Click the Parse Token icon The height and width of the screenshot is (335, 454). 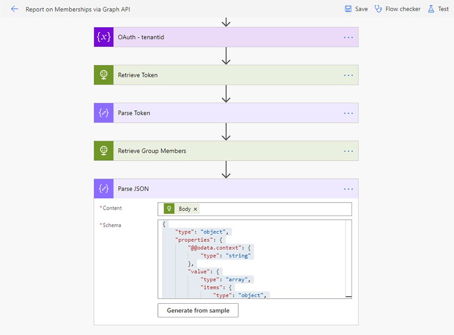(103, 113)
